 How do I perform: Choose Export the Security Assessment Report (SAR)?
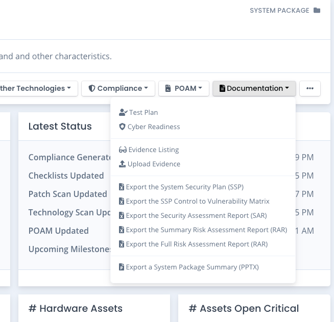pos(196,216)
